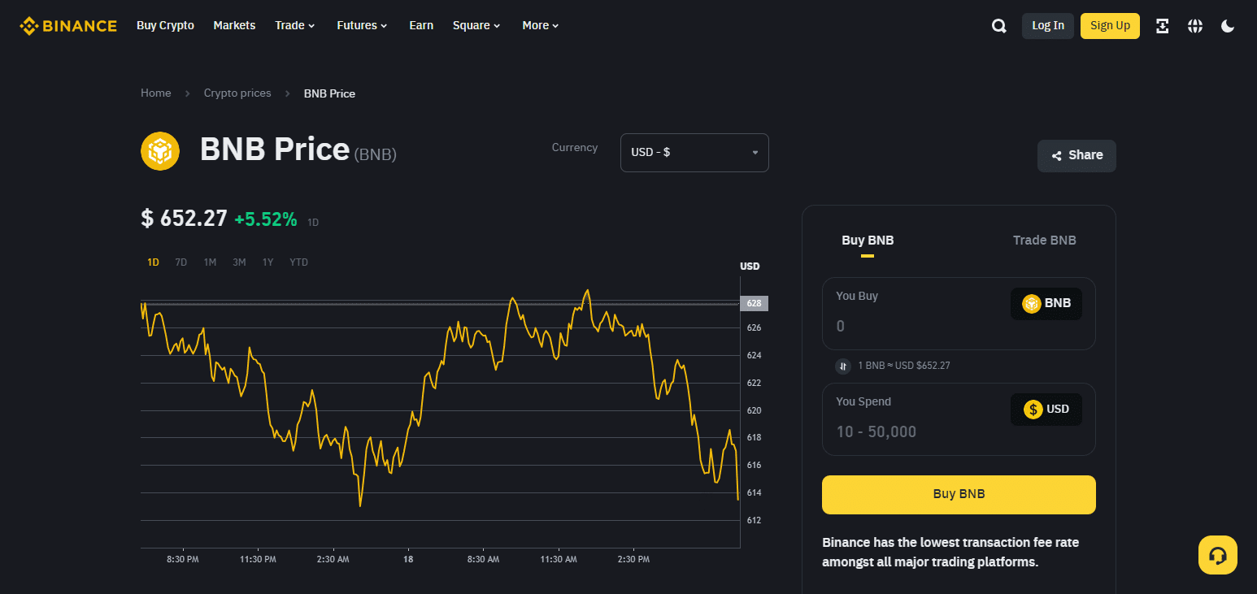
Task: Select the YTD chart range
Action: tap(298, 262)
